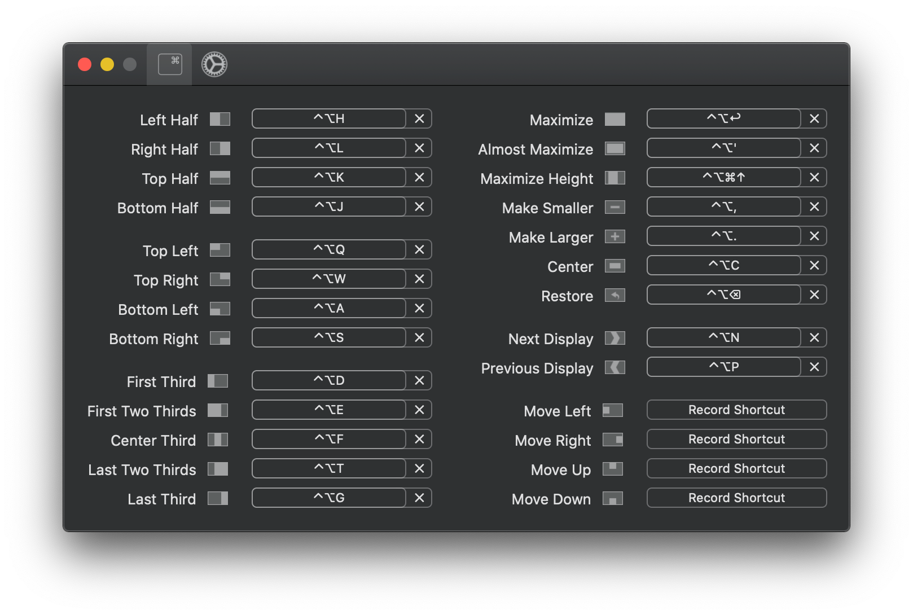913x615 pixels.
Task: Open the Settings gear tab
Action: click(x=214, y=64)
